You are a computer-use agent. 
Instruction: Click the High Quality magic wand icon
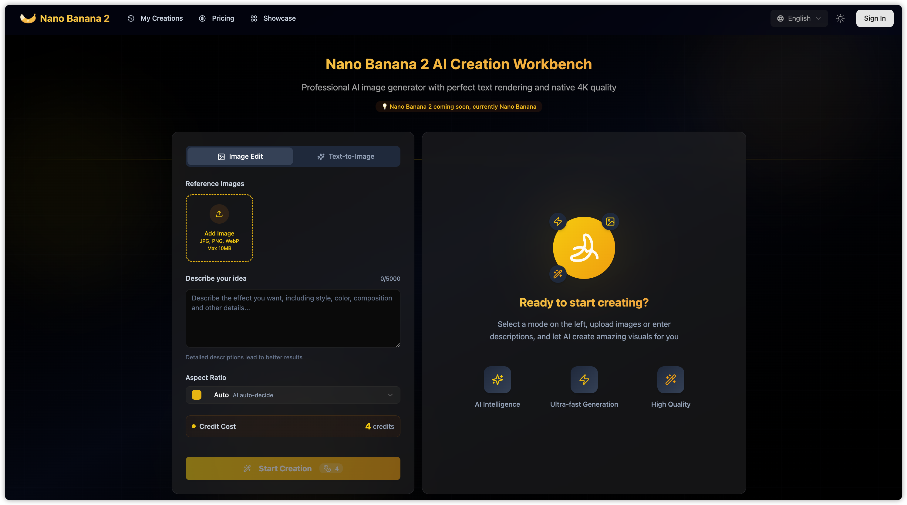[x=670, y=380]
